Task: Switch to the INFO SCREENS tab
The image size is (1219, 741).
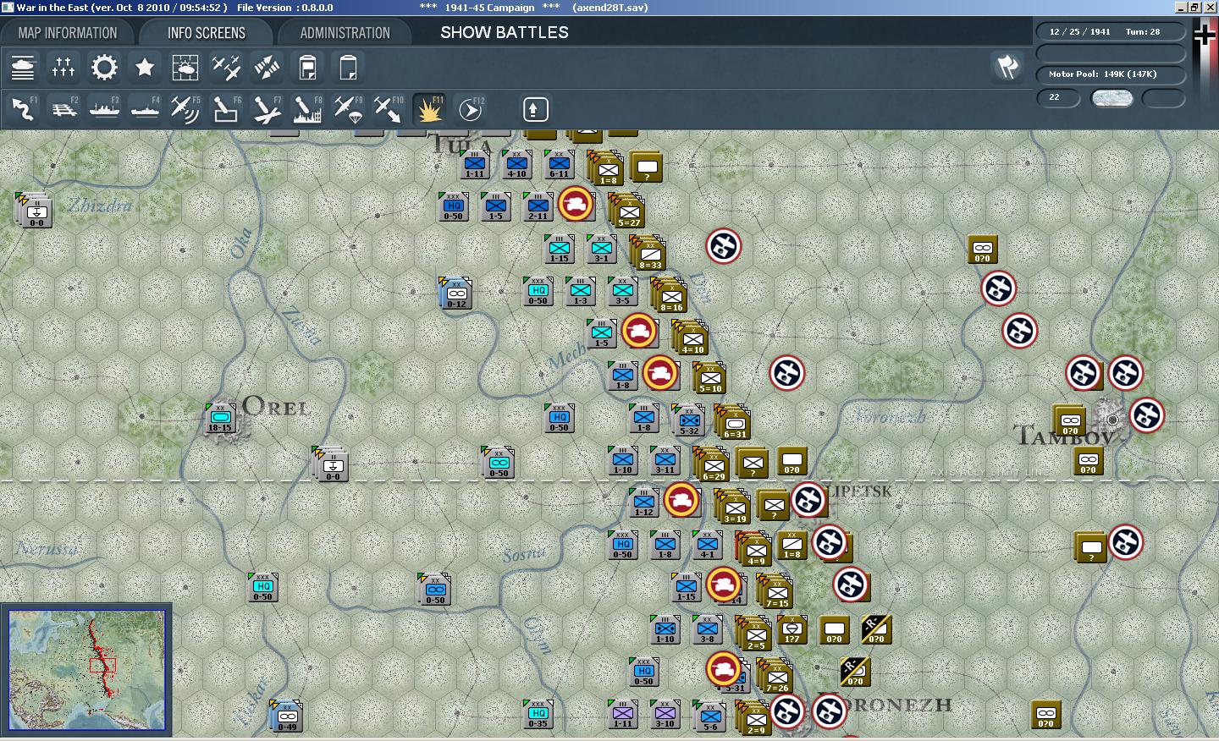Action: click(x=207, y=33)
